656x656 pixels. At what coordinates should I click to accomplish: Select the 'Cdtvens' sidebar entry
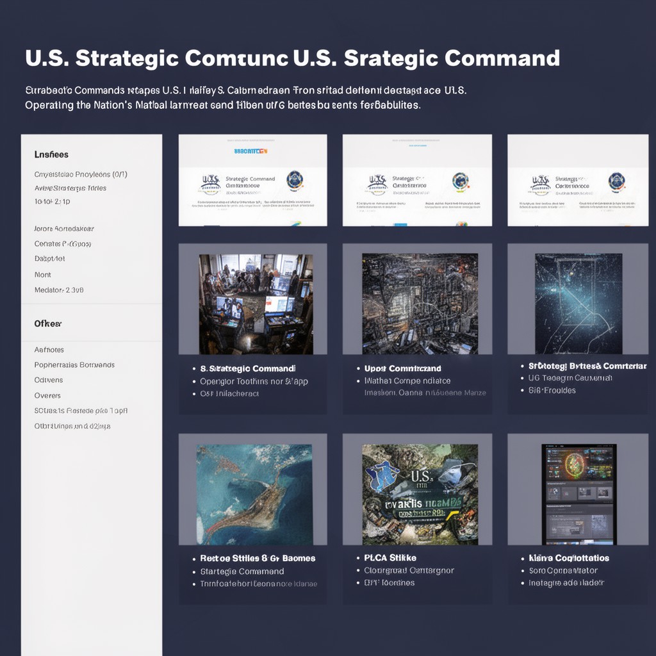[49, 380]
